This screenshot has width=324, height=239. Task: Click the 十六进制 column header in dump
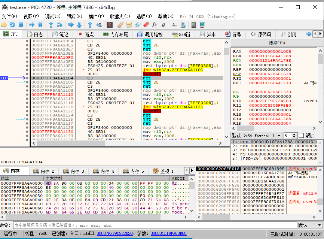[107, 178]
